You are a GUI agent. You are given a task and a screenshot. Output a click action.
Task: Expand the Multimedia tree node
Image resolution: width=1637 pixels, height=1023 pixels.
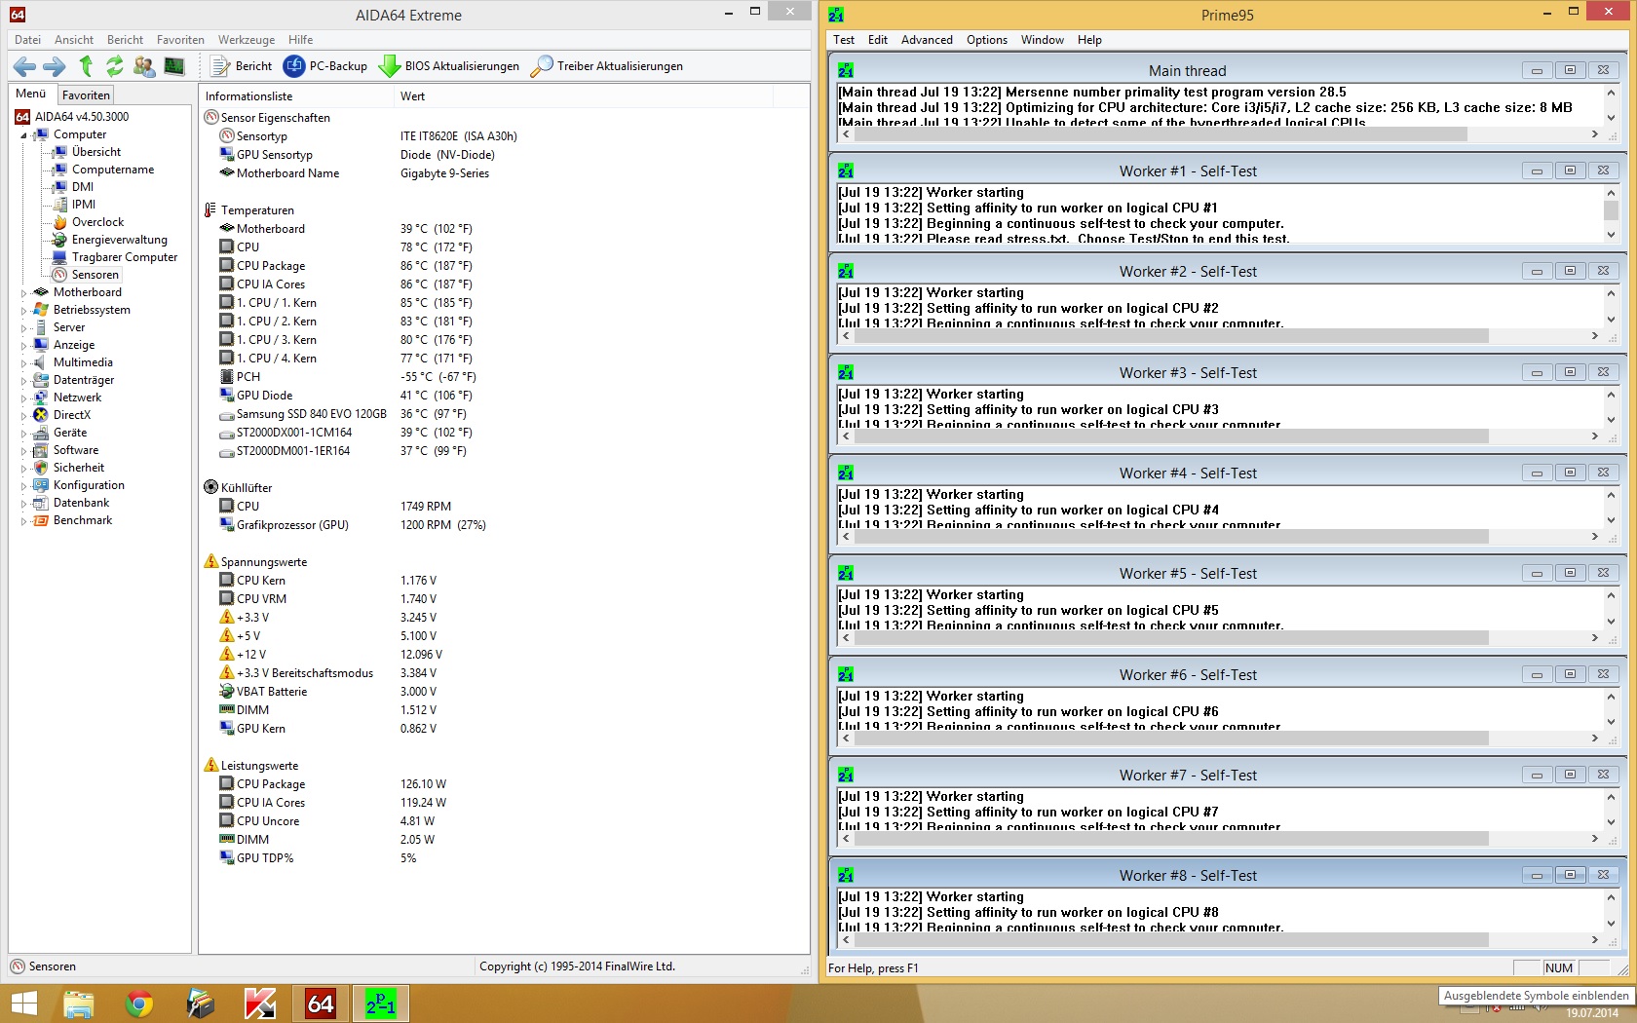[23, 362]
